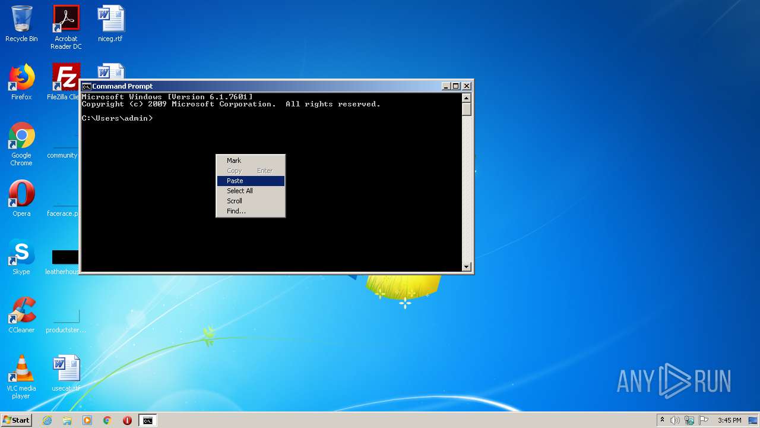Click the Command Prompt scroll-up arrow
The height and width of the screenshot is (428, 760).
tap(467, 97)
